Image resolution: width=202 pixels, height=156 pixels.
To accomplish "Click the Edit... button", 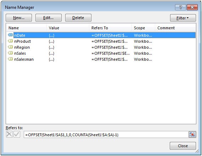I will pyautogui.click(x=49, y=18).
